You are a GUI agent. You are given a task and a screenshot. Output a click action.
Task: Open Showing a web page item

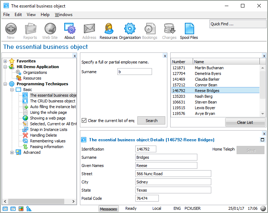pos(47,118)
